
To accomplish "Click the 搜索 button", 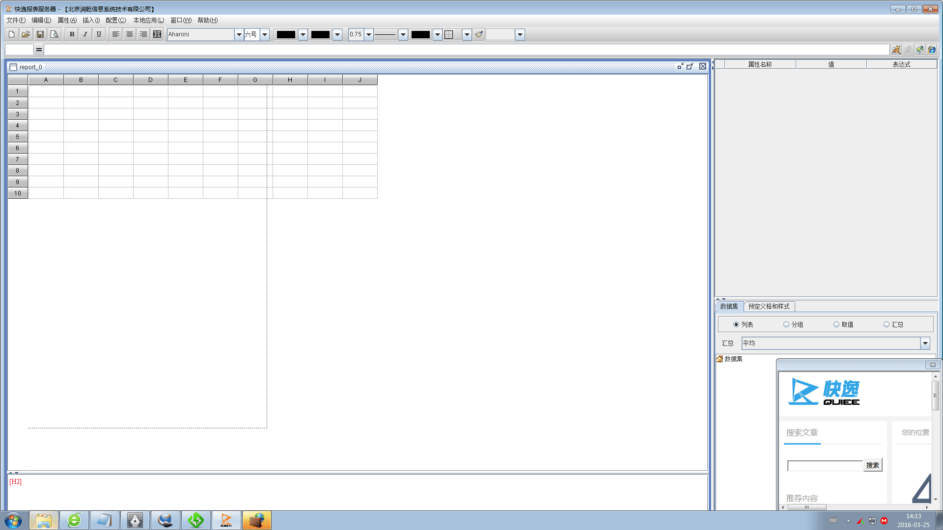I will (872, 465).
